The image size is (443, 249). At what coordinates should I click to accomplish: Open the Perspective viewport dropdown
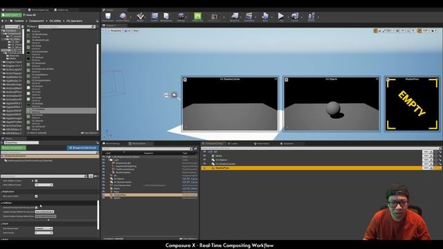114,30
